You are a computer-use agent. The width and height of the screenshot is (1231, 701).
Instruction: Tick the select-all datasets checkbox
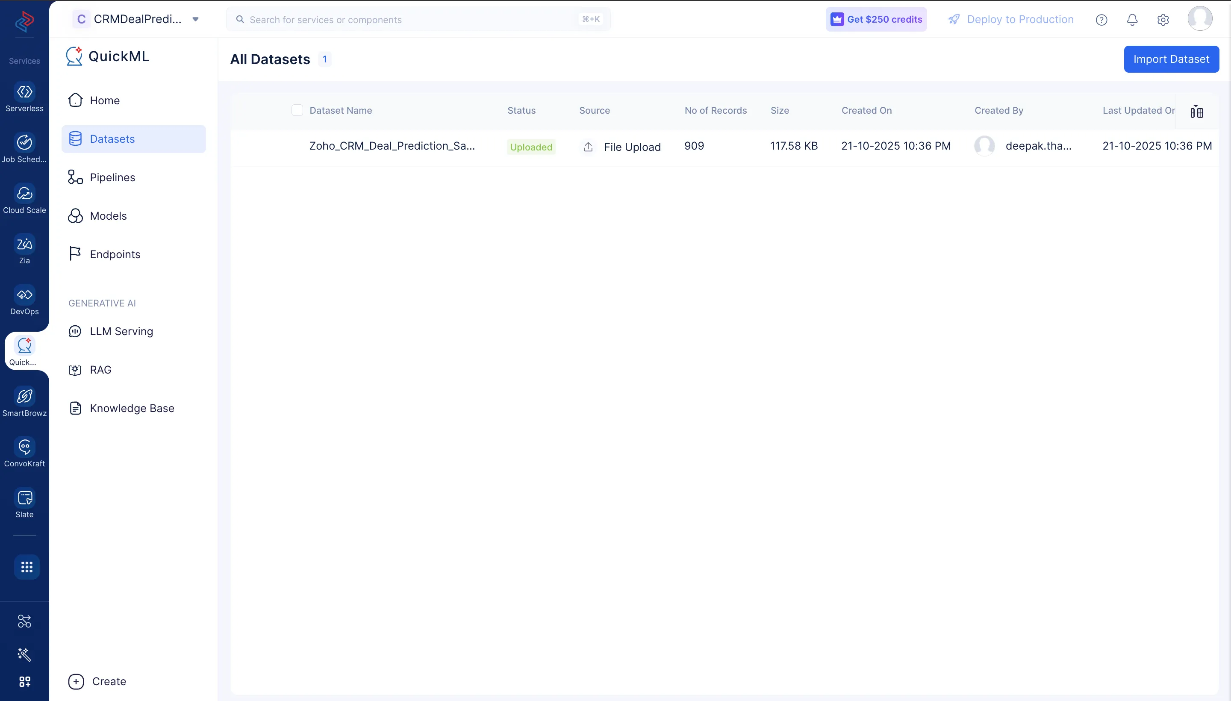297,110
